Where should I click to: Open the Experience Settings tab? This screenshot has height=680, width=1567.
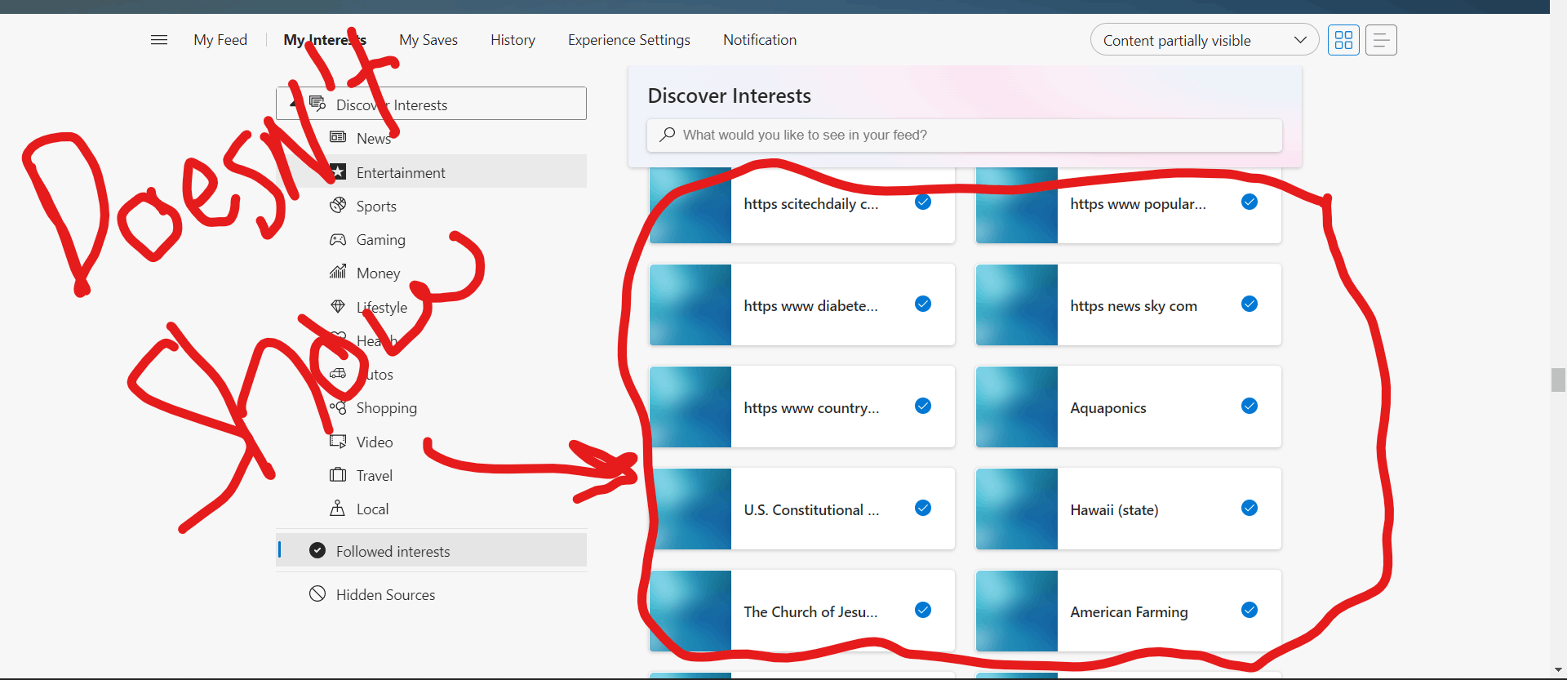pos(629,40)
